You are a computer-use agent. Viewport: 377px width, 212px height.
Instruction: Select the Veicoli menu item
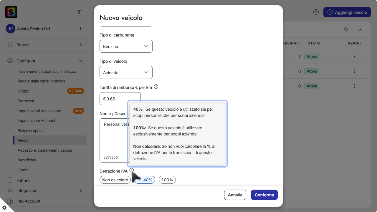tap(50, 140)
